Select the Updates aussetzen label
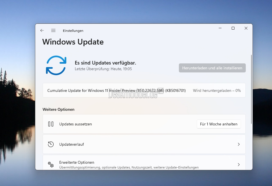The image size is (272, 186). (75, 124)
